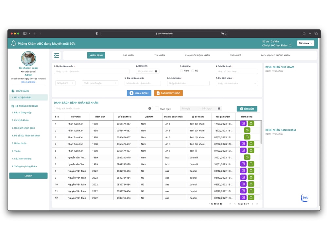Click green prescription icon in row 1
The image size is (327, 245).
click(x=251, y=123)
